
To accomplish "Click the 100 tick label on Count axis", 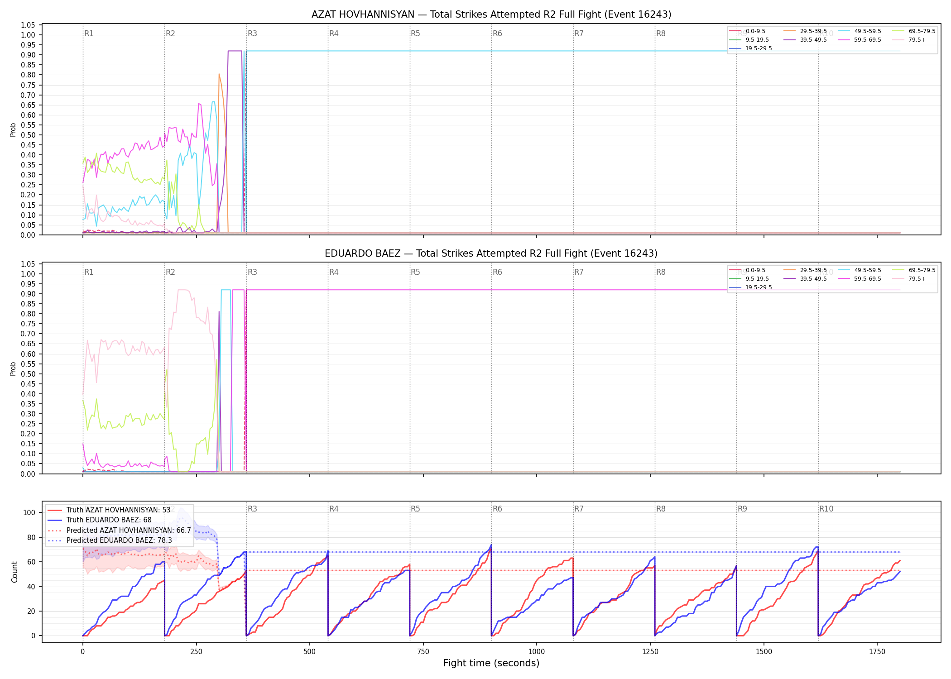I will click(29, 513).
